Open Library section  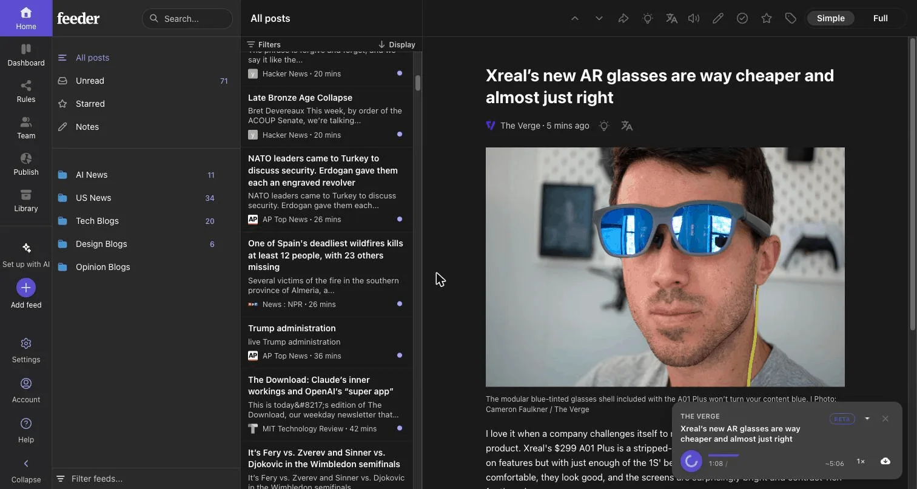[26, 200]
